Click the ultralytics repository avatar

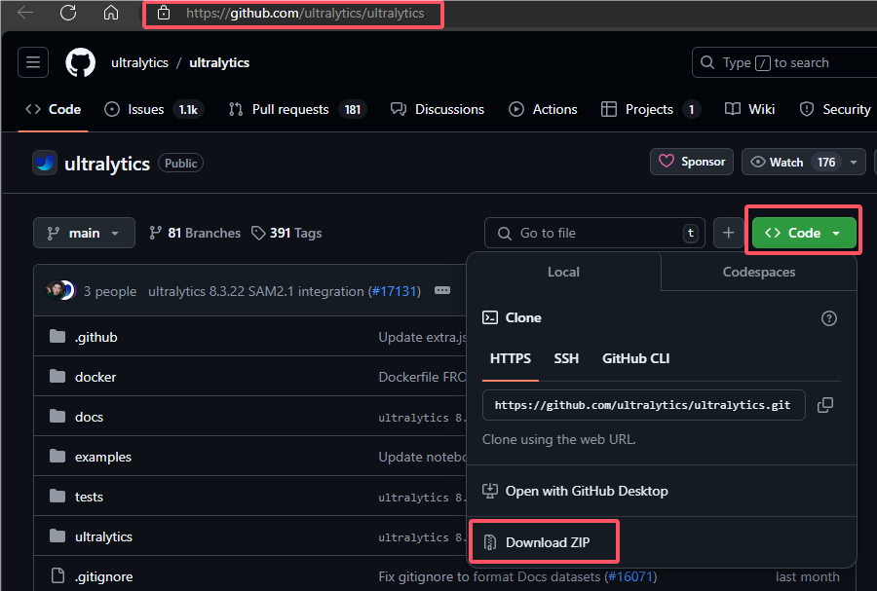click(x=45, y=164)
